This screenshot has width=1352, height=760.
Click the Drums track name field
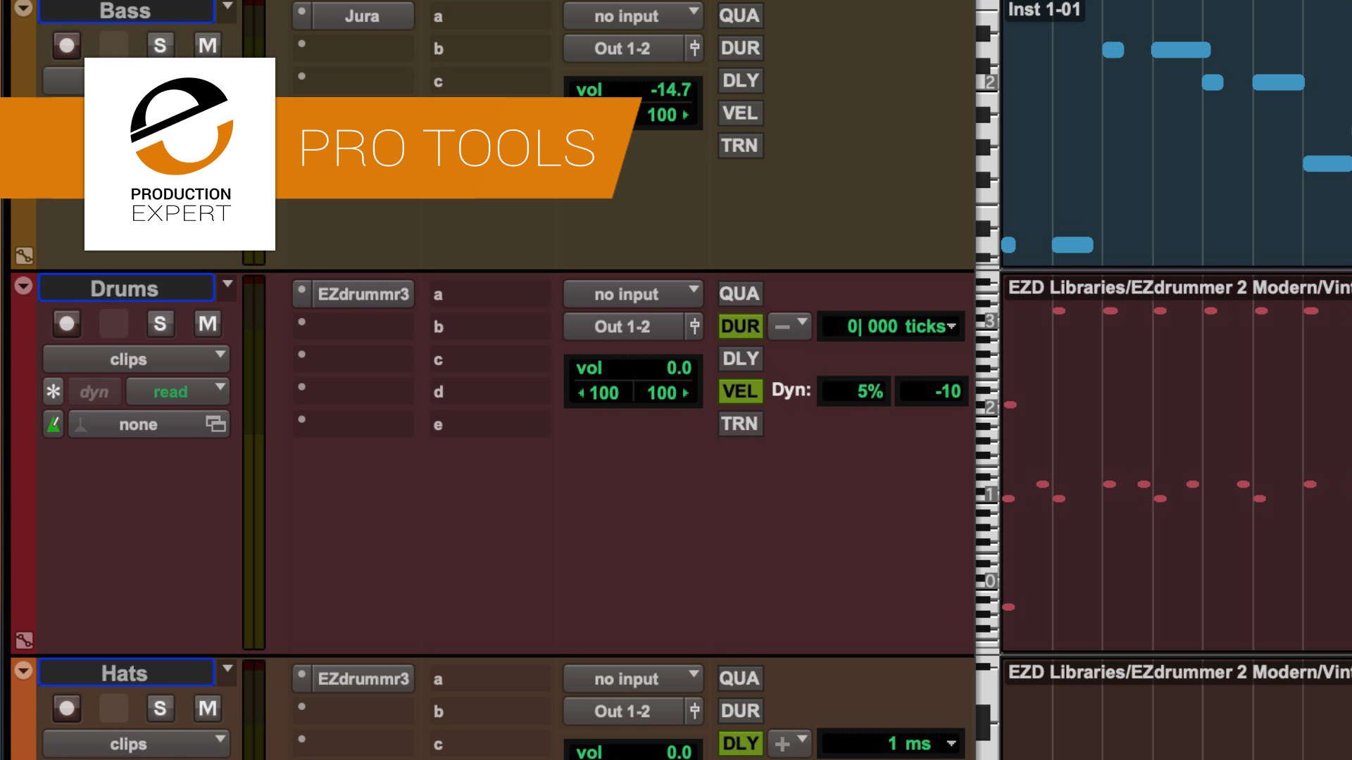126,289
